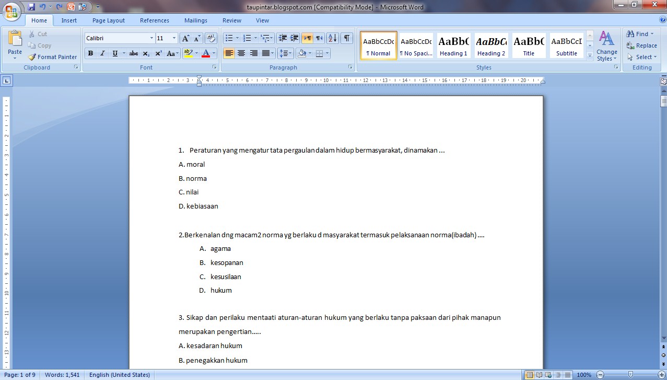Align text to the right

tap(253, 53)
